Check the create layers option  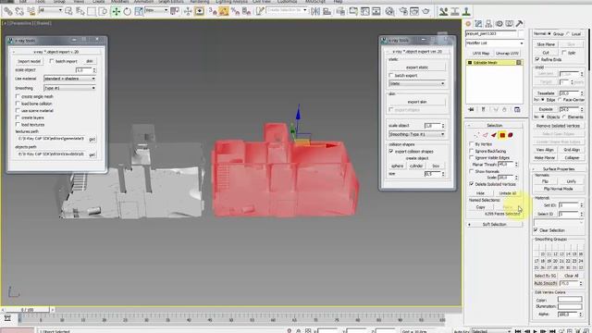[x=18, y=117]
